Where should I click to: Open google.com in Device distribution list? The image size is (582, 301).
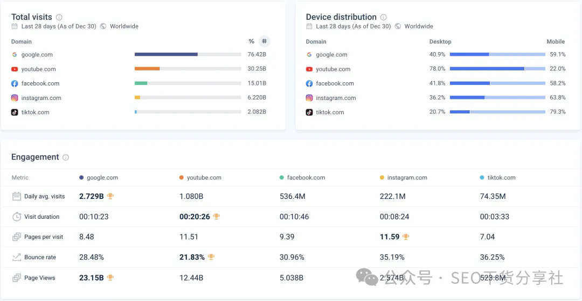(x=331, y=54)
